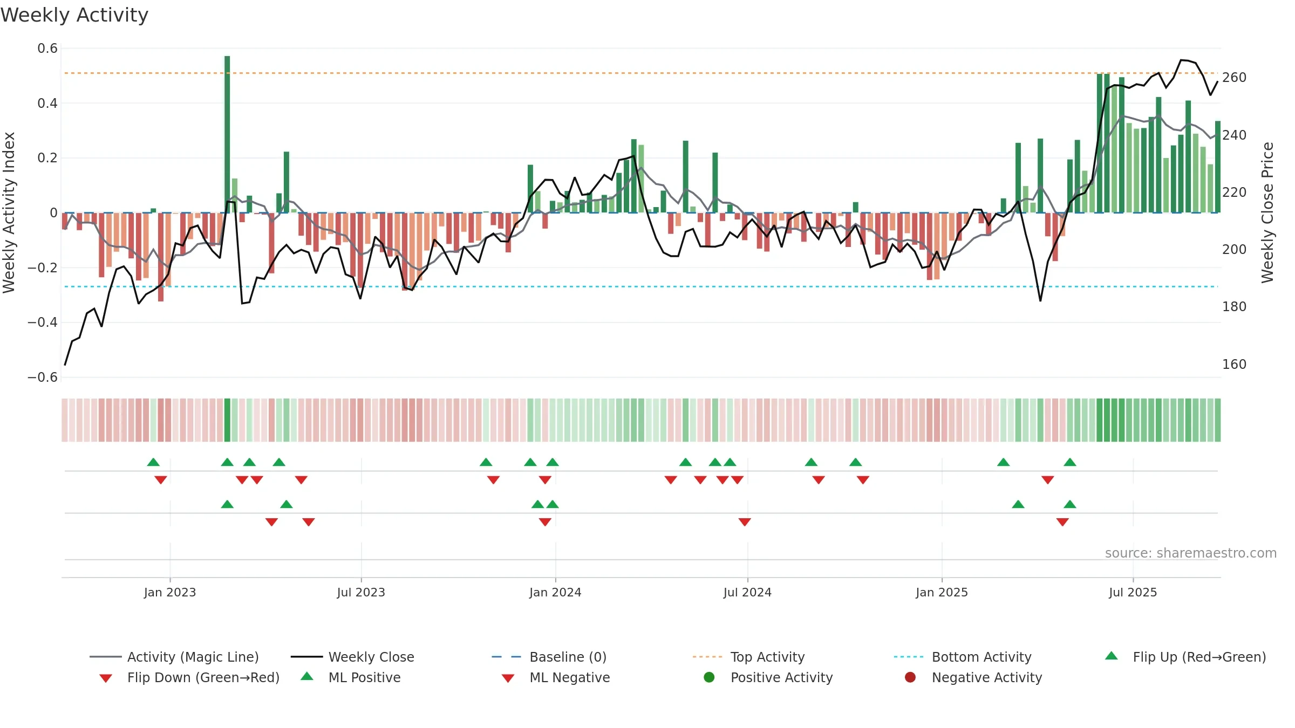Image resolution: width=1295 pixels, height=728 pixels.
Task: Toggle the Activity (Magic Line) legend entry
Action: tap(174, 657)
